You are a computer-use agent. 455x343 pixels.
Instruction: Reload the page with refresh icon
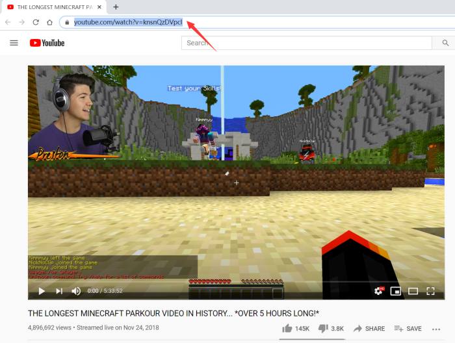(x=36, y=22)
